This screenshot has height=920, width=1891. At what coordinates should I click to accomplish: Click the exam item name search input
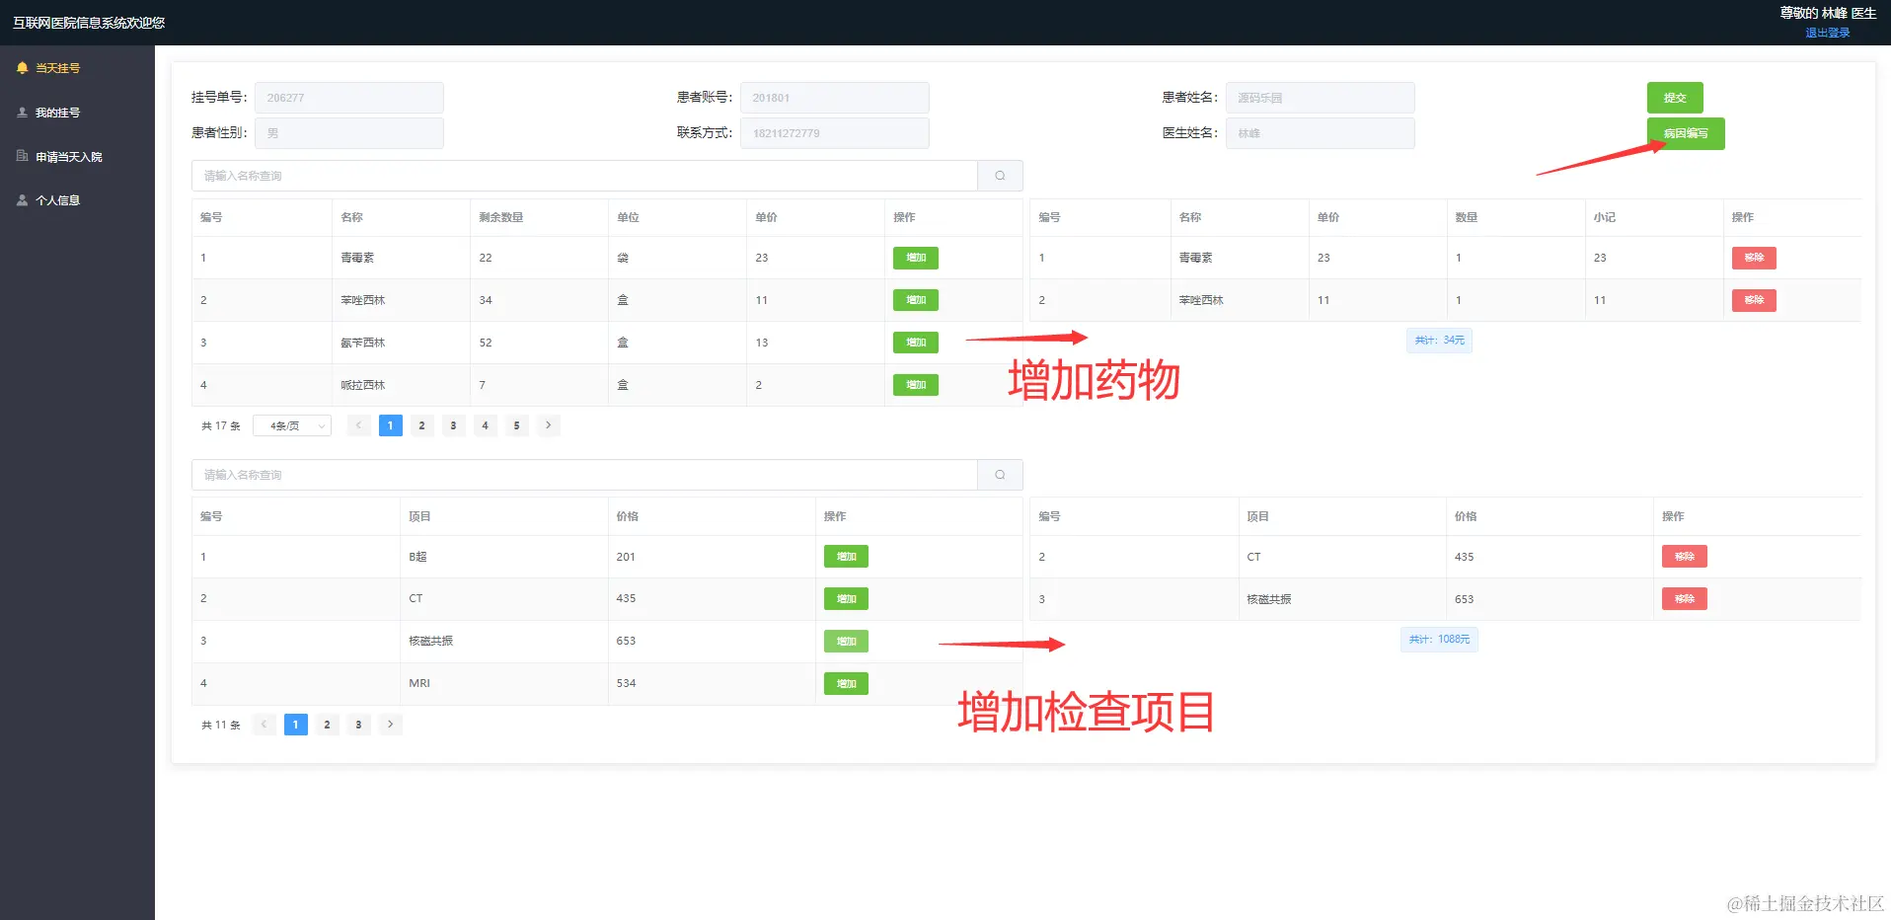(584, 475)
